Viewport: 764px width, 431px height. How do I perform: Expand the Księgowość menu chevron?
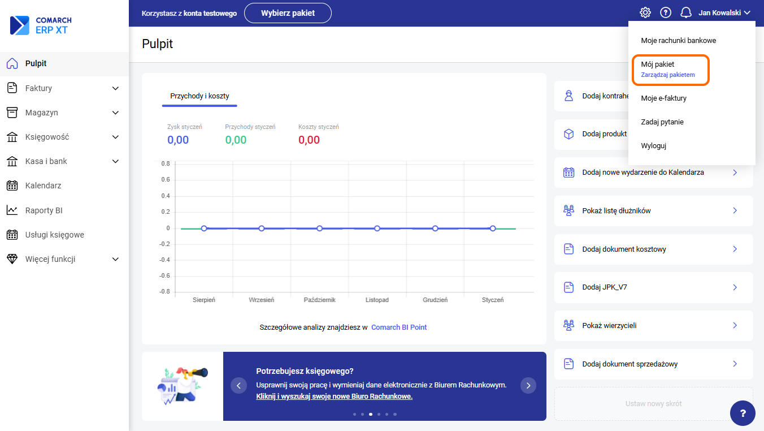pyautogui.click(x=115, y=137)
